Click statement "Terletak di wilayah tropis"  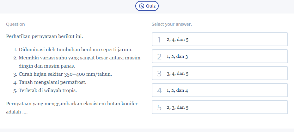48,91
